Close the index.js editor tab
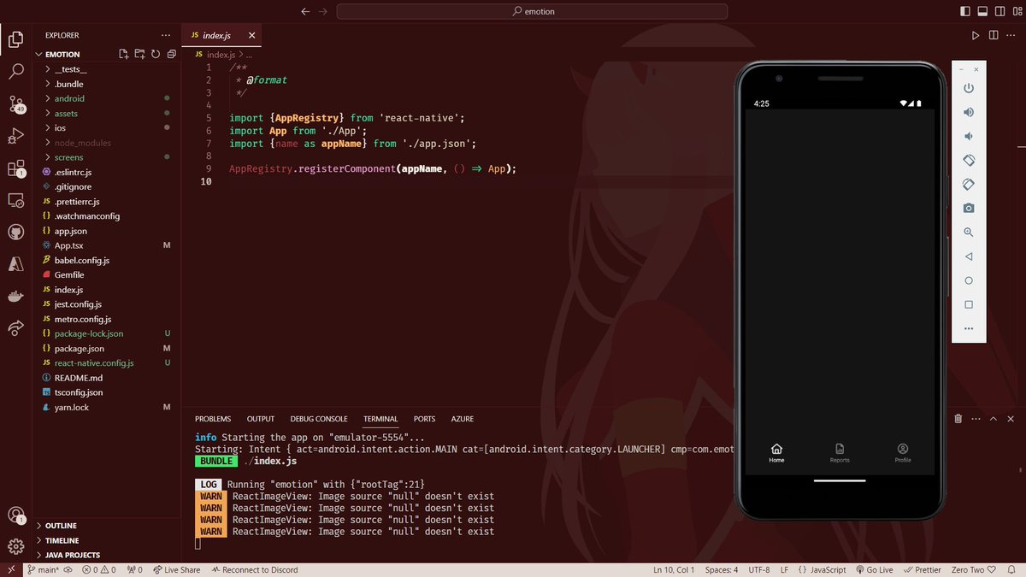 pyautogui.click(x=251, y=35)
